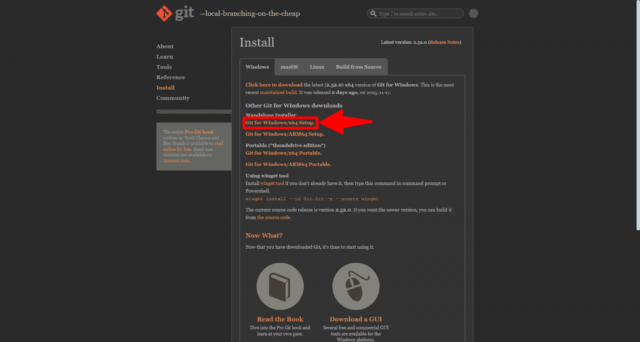Download Git for Windows/x64 Setup
Viewport: 640px width, 342px height.
(279, 122)
